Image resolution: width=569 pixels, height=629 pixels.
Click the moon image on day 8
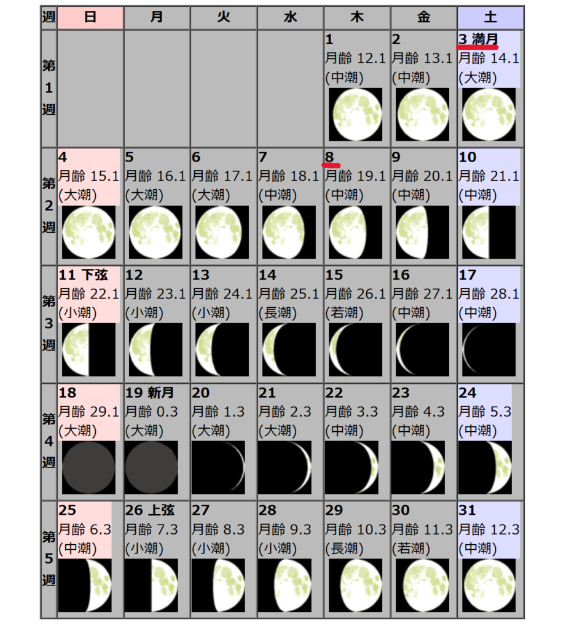tap(355, 232)
